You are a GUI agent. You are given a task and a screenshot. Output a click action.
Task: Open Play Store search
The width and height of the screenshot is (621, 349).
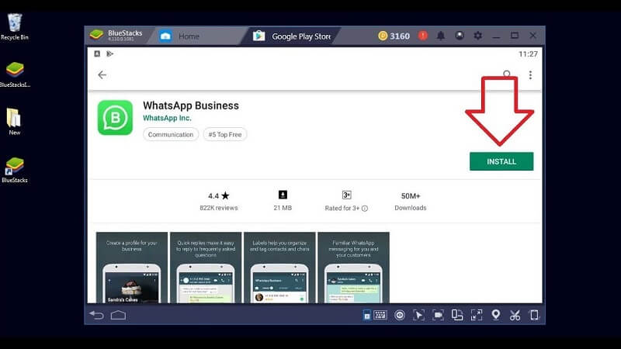(x=507, y=74)
